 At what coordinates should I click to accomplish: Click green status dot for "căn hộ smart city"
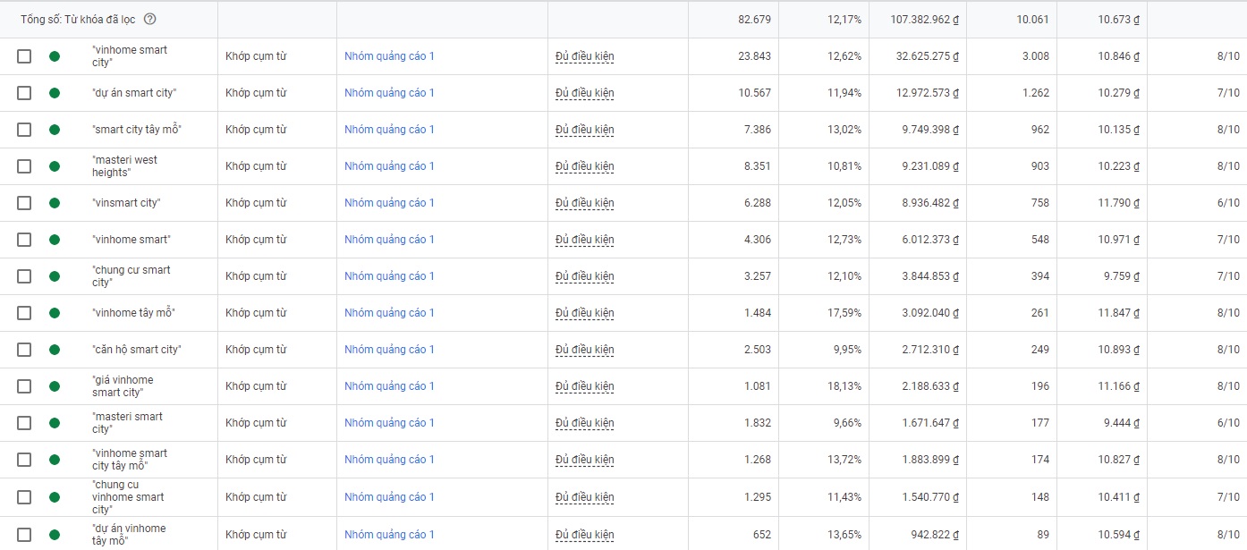pyautogui.click(x=55, y=350)
